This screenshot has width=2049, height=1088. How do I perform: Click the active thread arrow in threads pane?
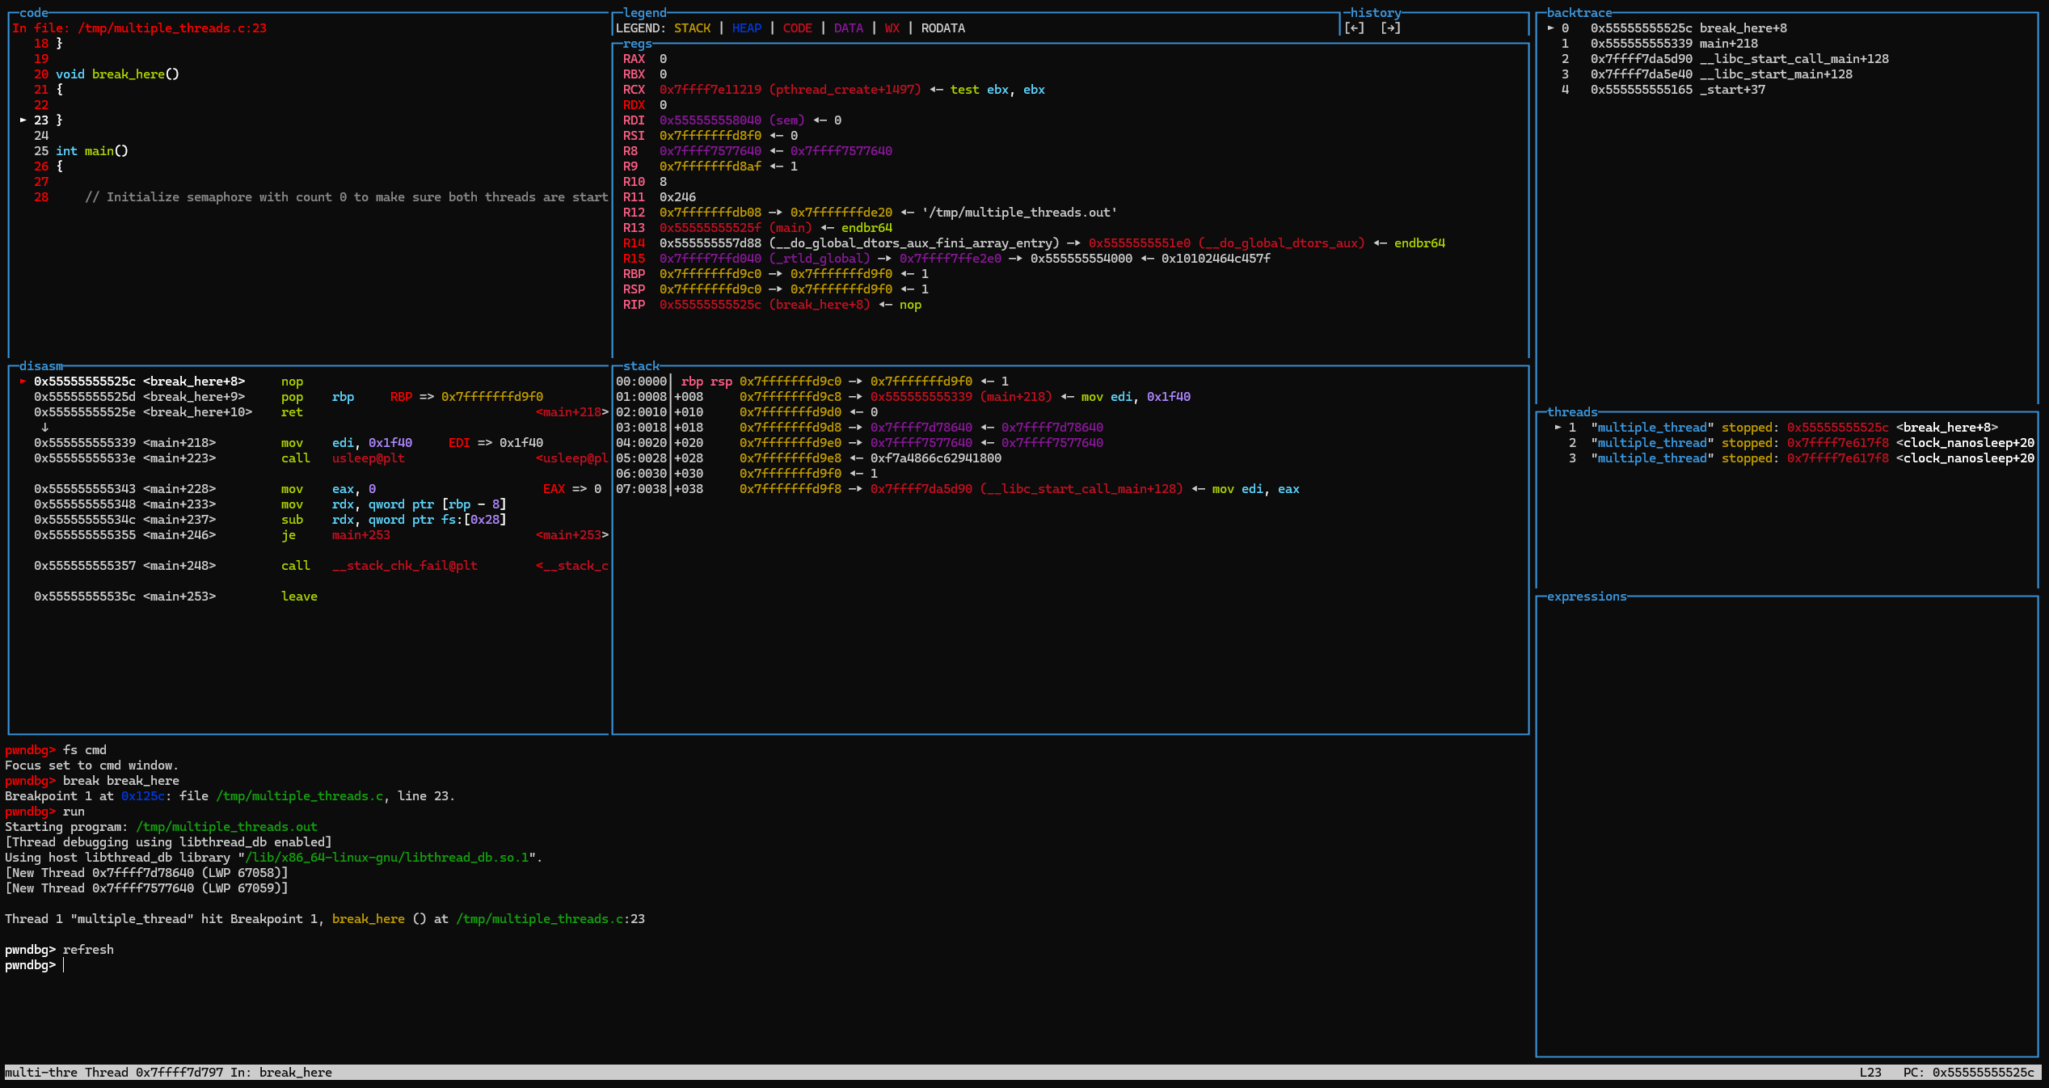click(1558, 428)
